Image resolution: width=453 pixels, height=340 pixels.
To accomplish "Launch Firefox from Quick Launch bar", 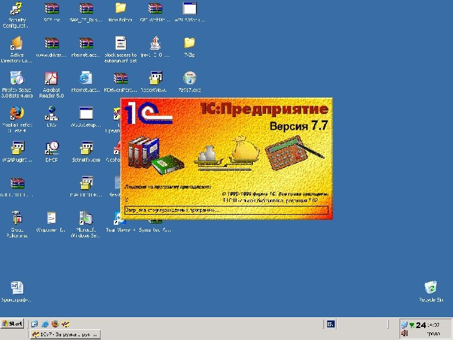I will (55, 324).
